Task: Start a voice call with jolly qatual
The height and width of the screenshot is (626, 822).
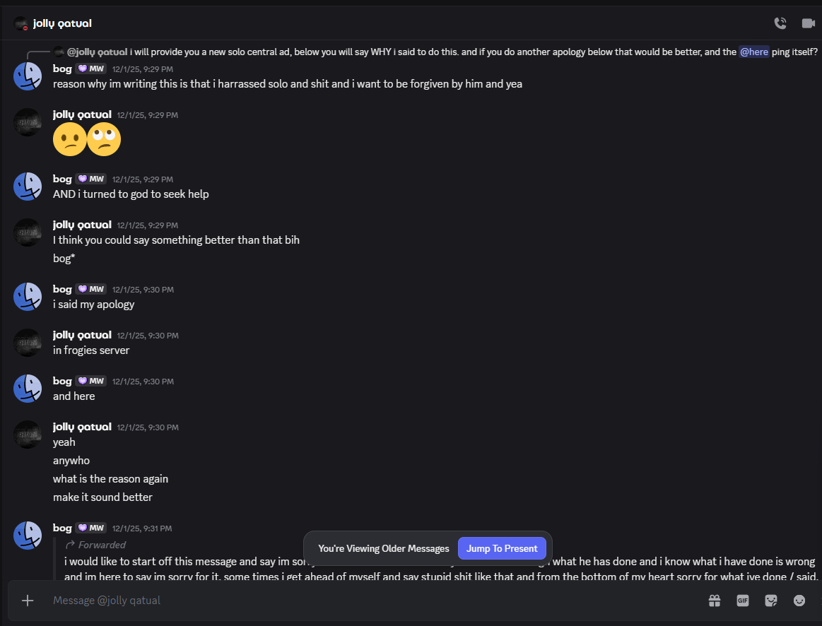Action: (780, 23)
